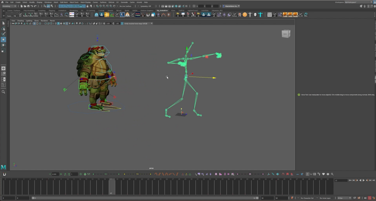
Task: Play animation backwards
Action: 360,180
